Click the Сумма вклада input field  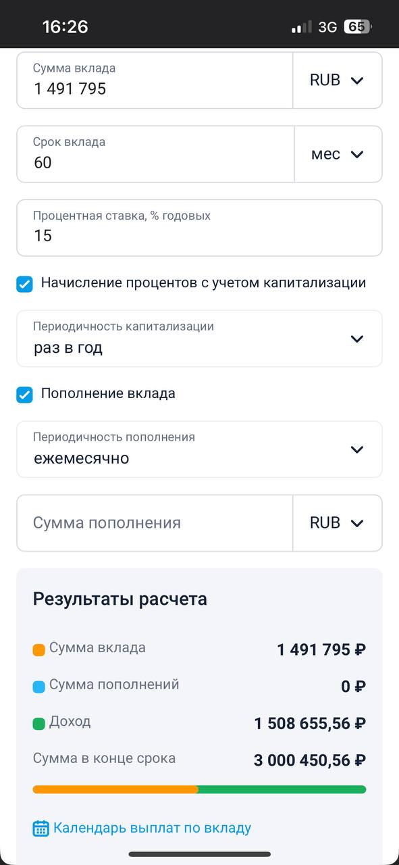155,80
